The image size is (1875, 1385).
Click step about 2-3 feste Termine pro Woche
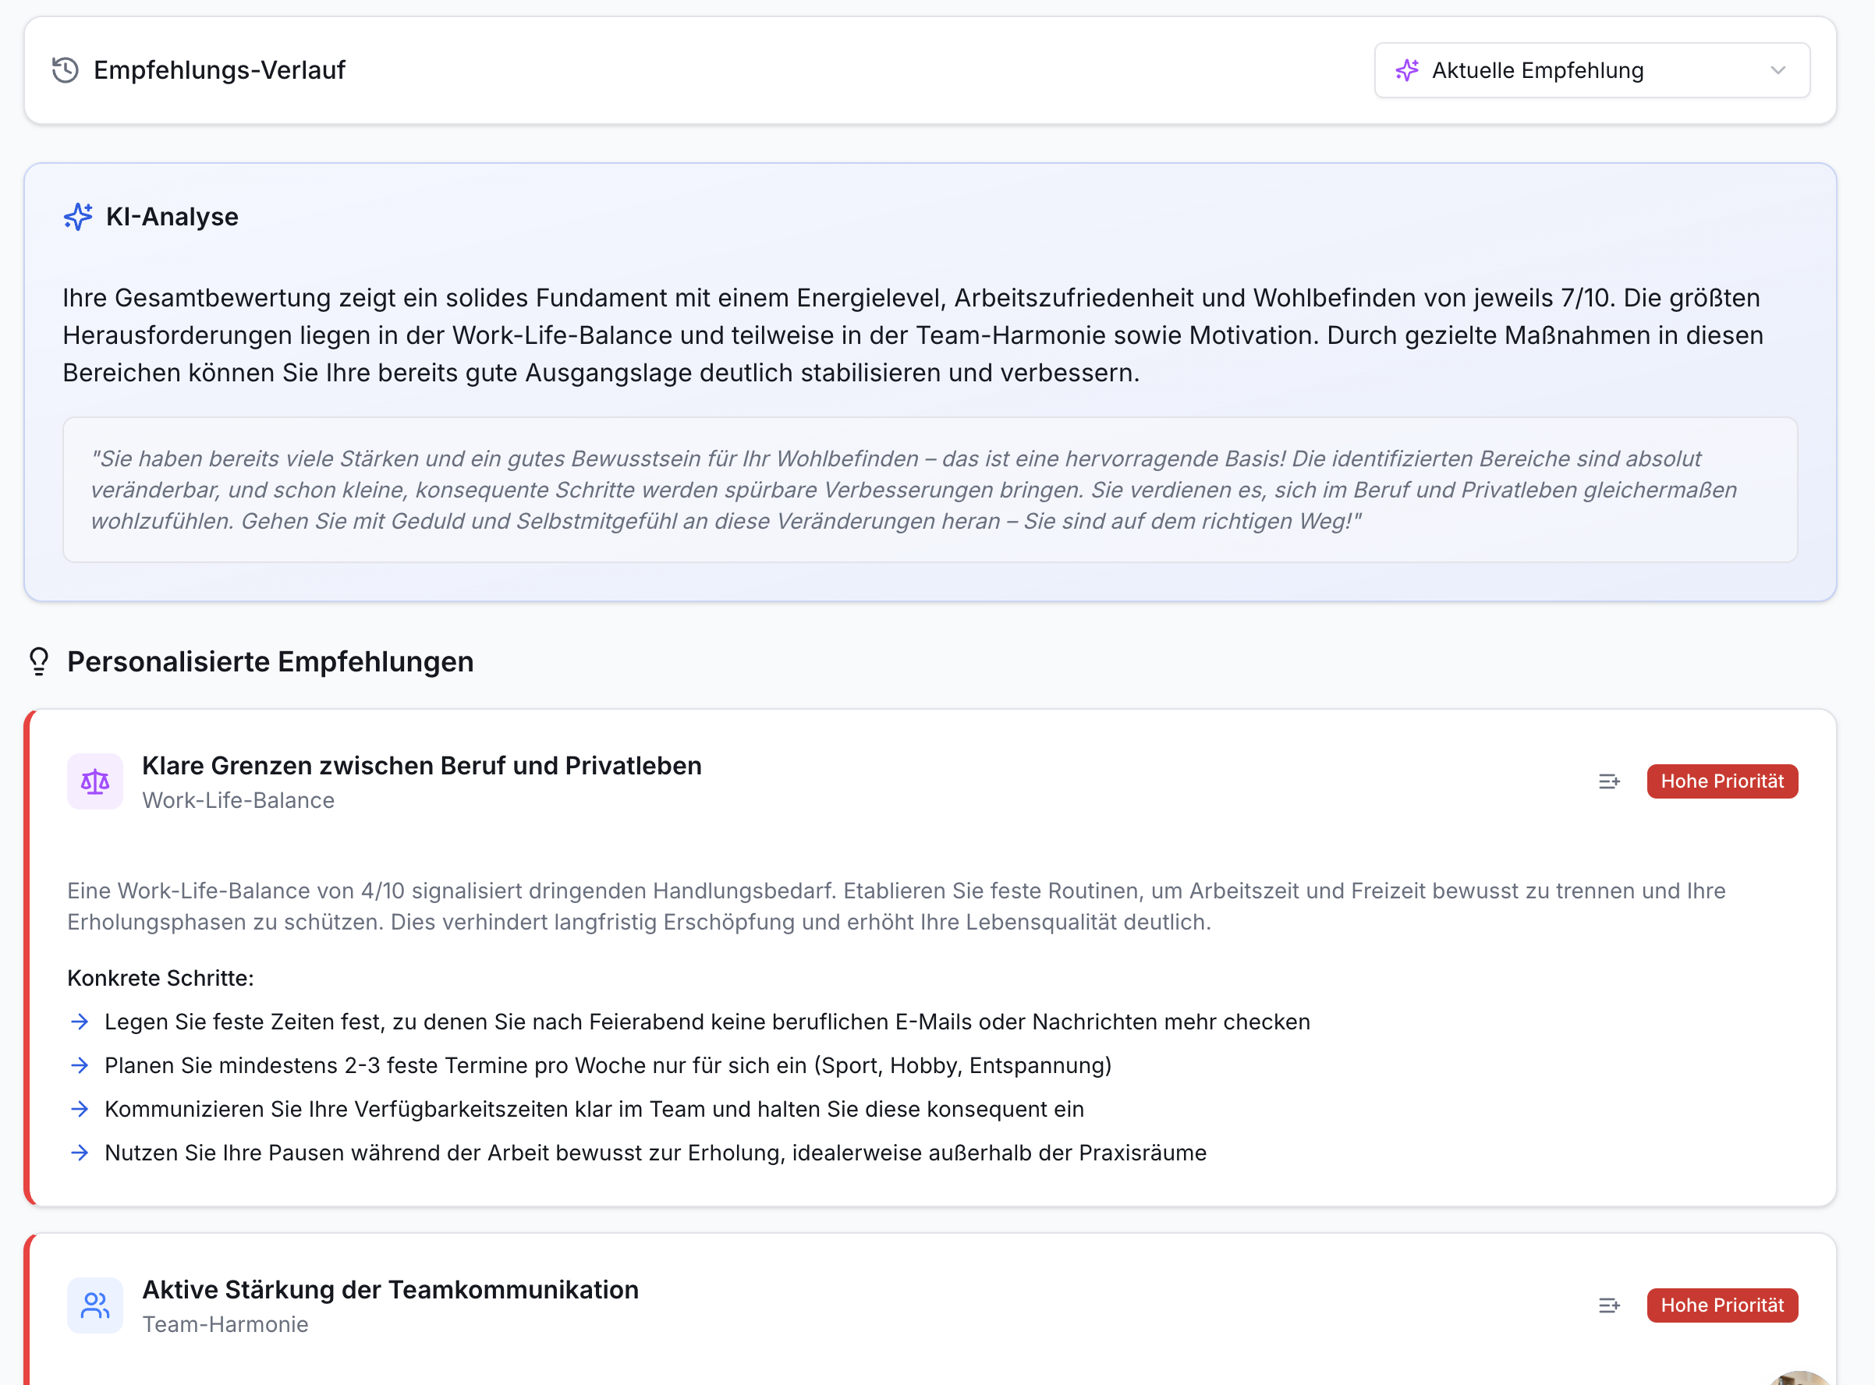(608, 1065)
